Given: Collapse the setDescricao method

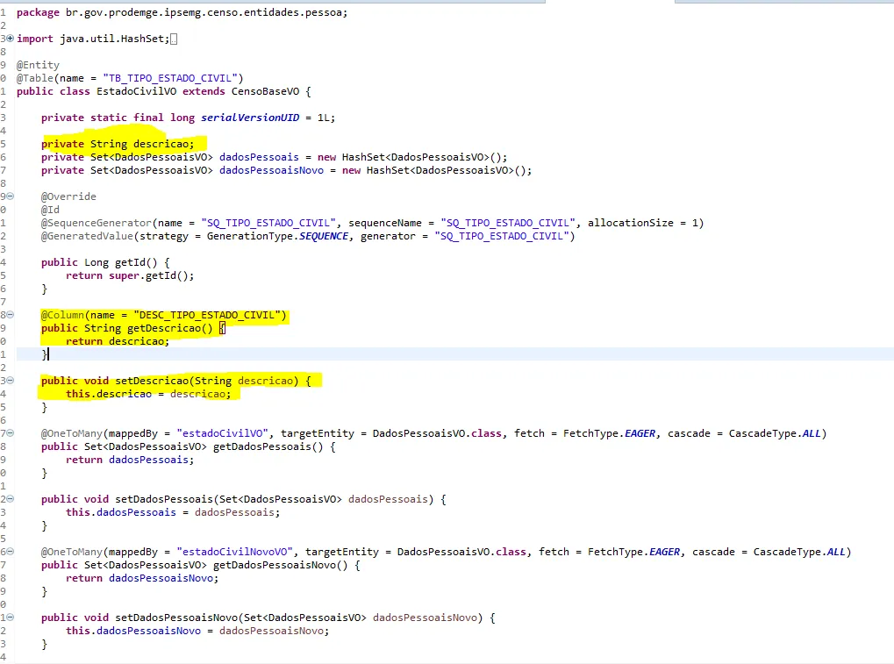Looking at the screenshot, I should (11, 380).
